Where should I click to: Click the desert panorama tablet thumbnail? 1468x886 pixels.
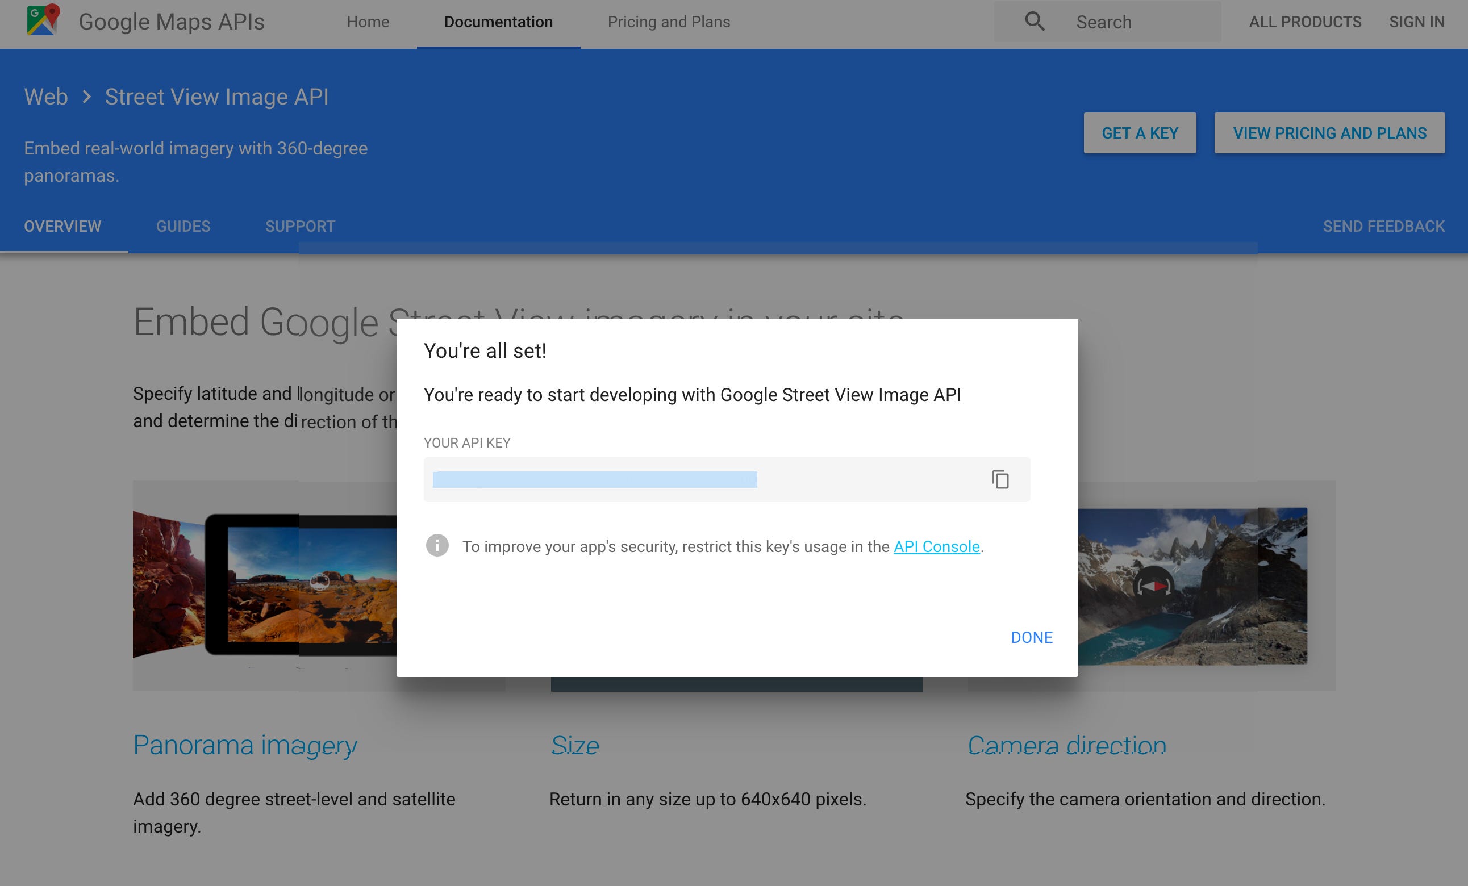[265, 586]
